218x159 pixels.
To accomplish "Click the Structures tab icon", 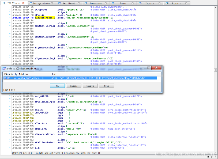I will (86, 3).
